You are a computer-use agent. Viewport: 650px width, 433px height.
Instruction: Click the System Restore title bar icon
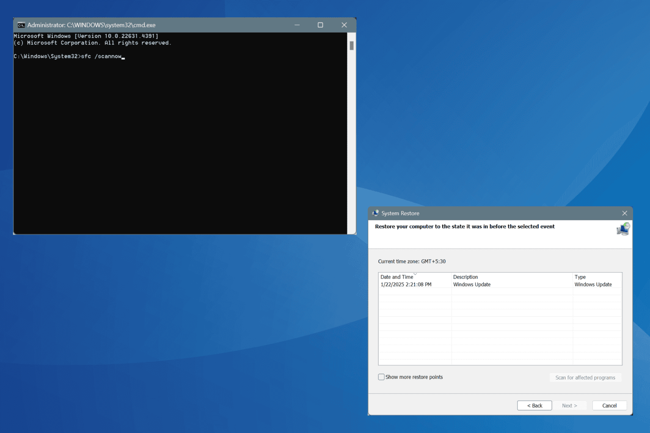(x=375, y=213)
